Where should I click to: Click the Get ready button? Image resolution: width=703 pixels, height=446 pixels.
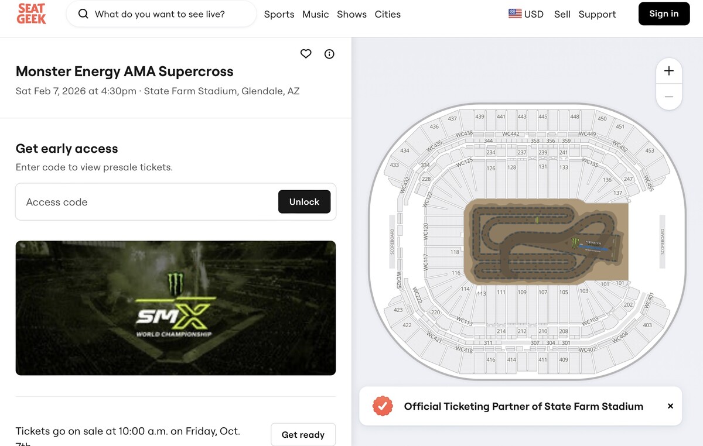point(303,434)
